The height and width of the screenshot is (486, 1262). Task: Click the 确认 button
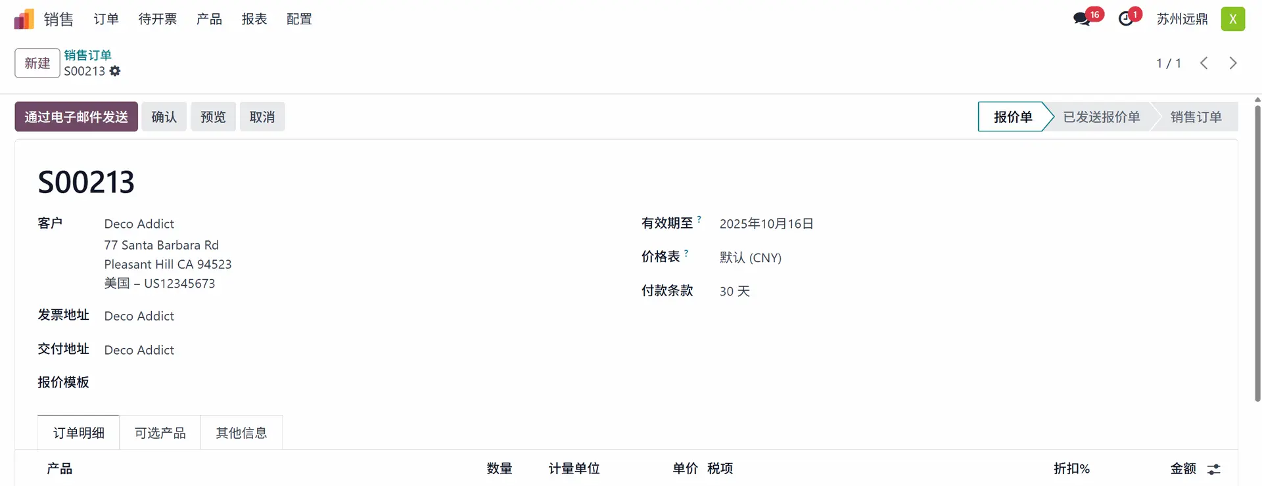tap(164, 117)
